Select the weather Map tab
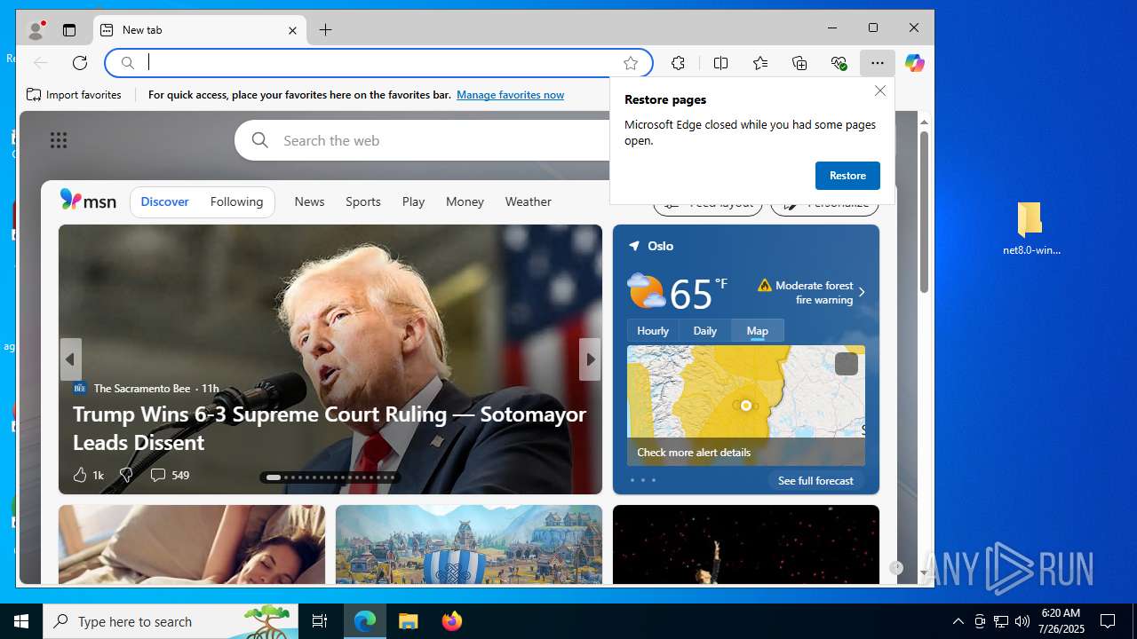Image resolution: width=1137 pixels, height=639 pixels. [758, 330]
